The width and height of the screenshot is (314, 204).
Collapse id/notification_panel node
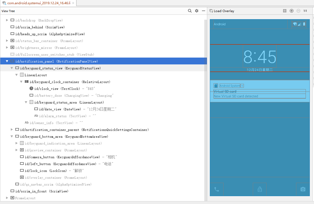(x=7, y=61)
